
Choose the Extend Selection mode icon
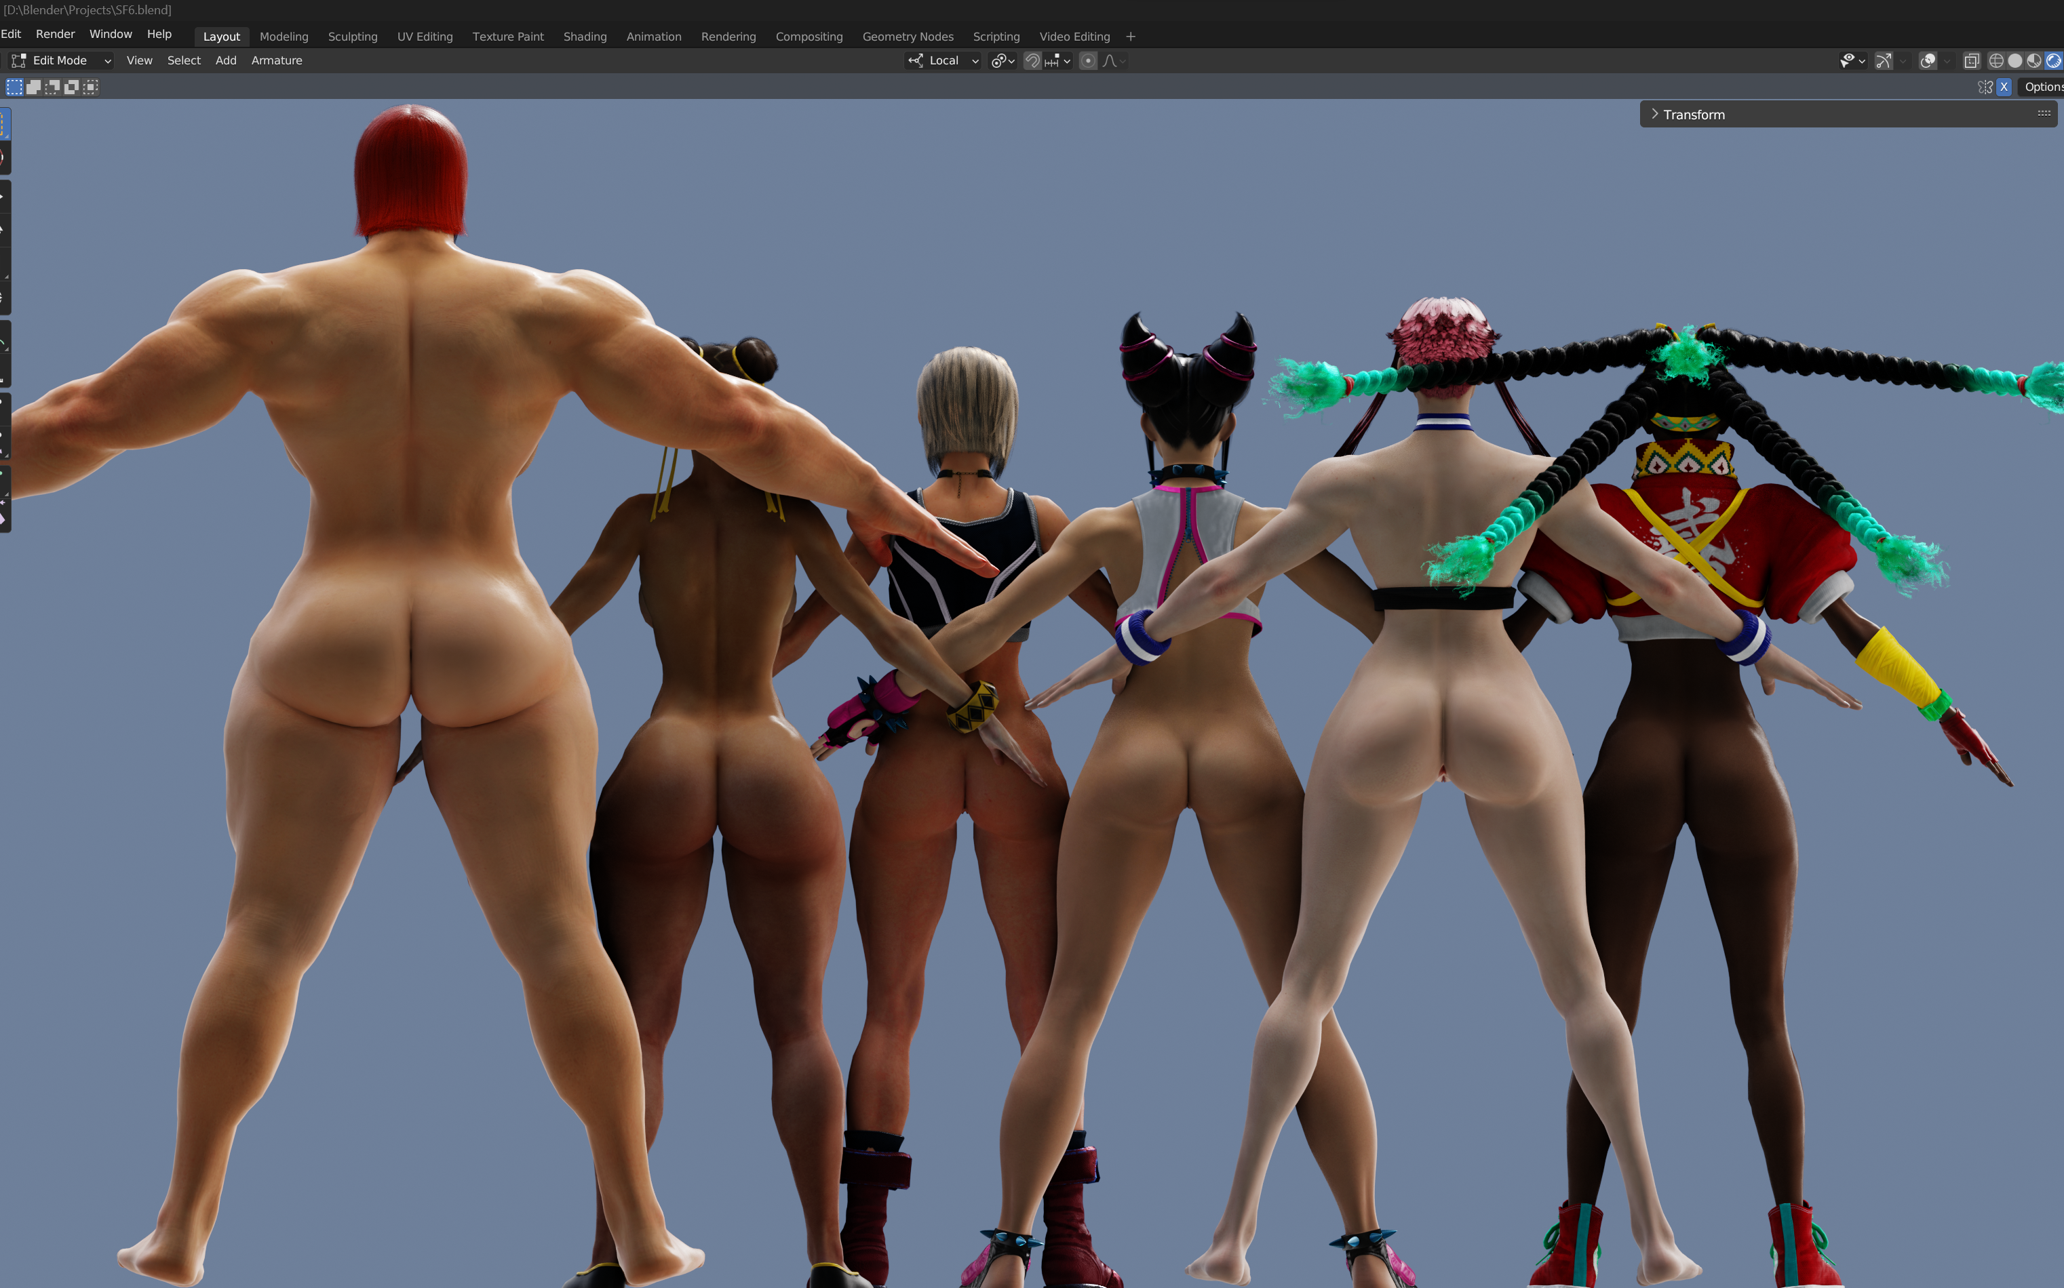[x=33, y=87]
